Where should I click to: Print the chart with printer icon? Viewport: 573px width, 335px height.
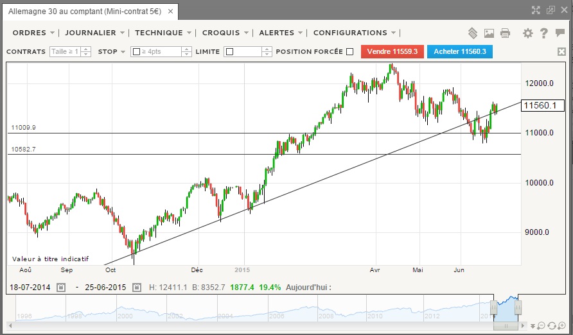click(505, 33)
